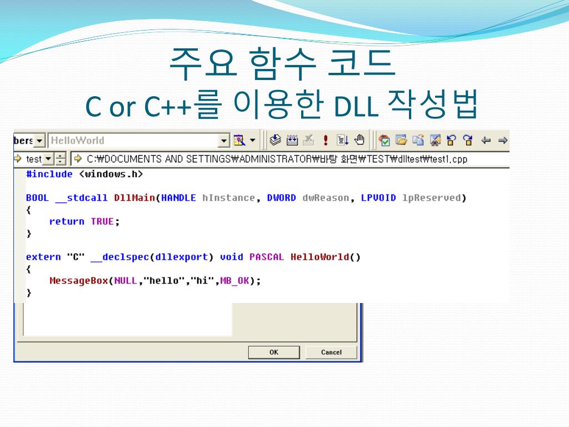Click the 'PASCAL' keyword in the code
The height and width of the screenshot is (427, 569).
point(267,257)
